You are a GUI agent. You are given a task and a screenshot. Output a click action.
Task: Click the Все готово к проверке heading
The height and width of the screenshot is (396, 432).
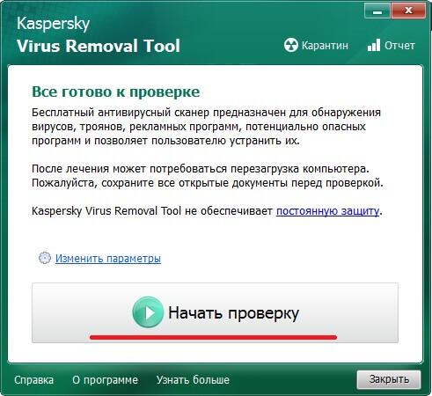(x=116, y=92)
